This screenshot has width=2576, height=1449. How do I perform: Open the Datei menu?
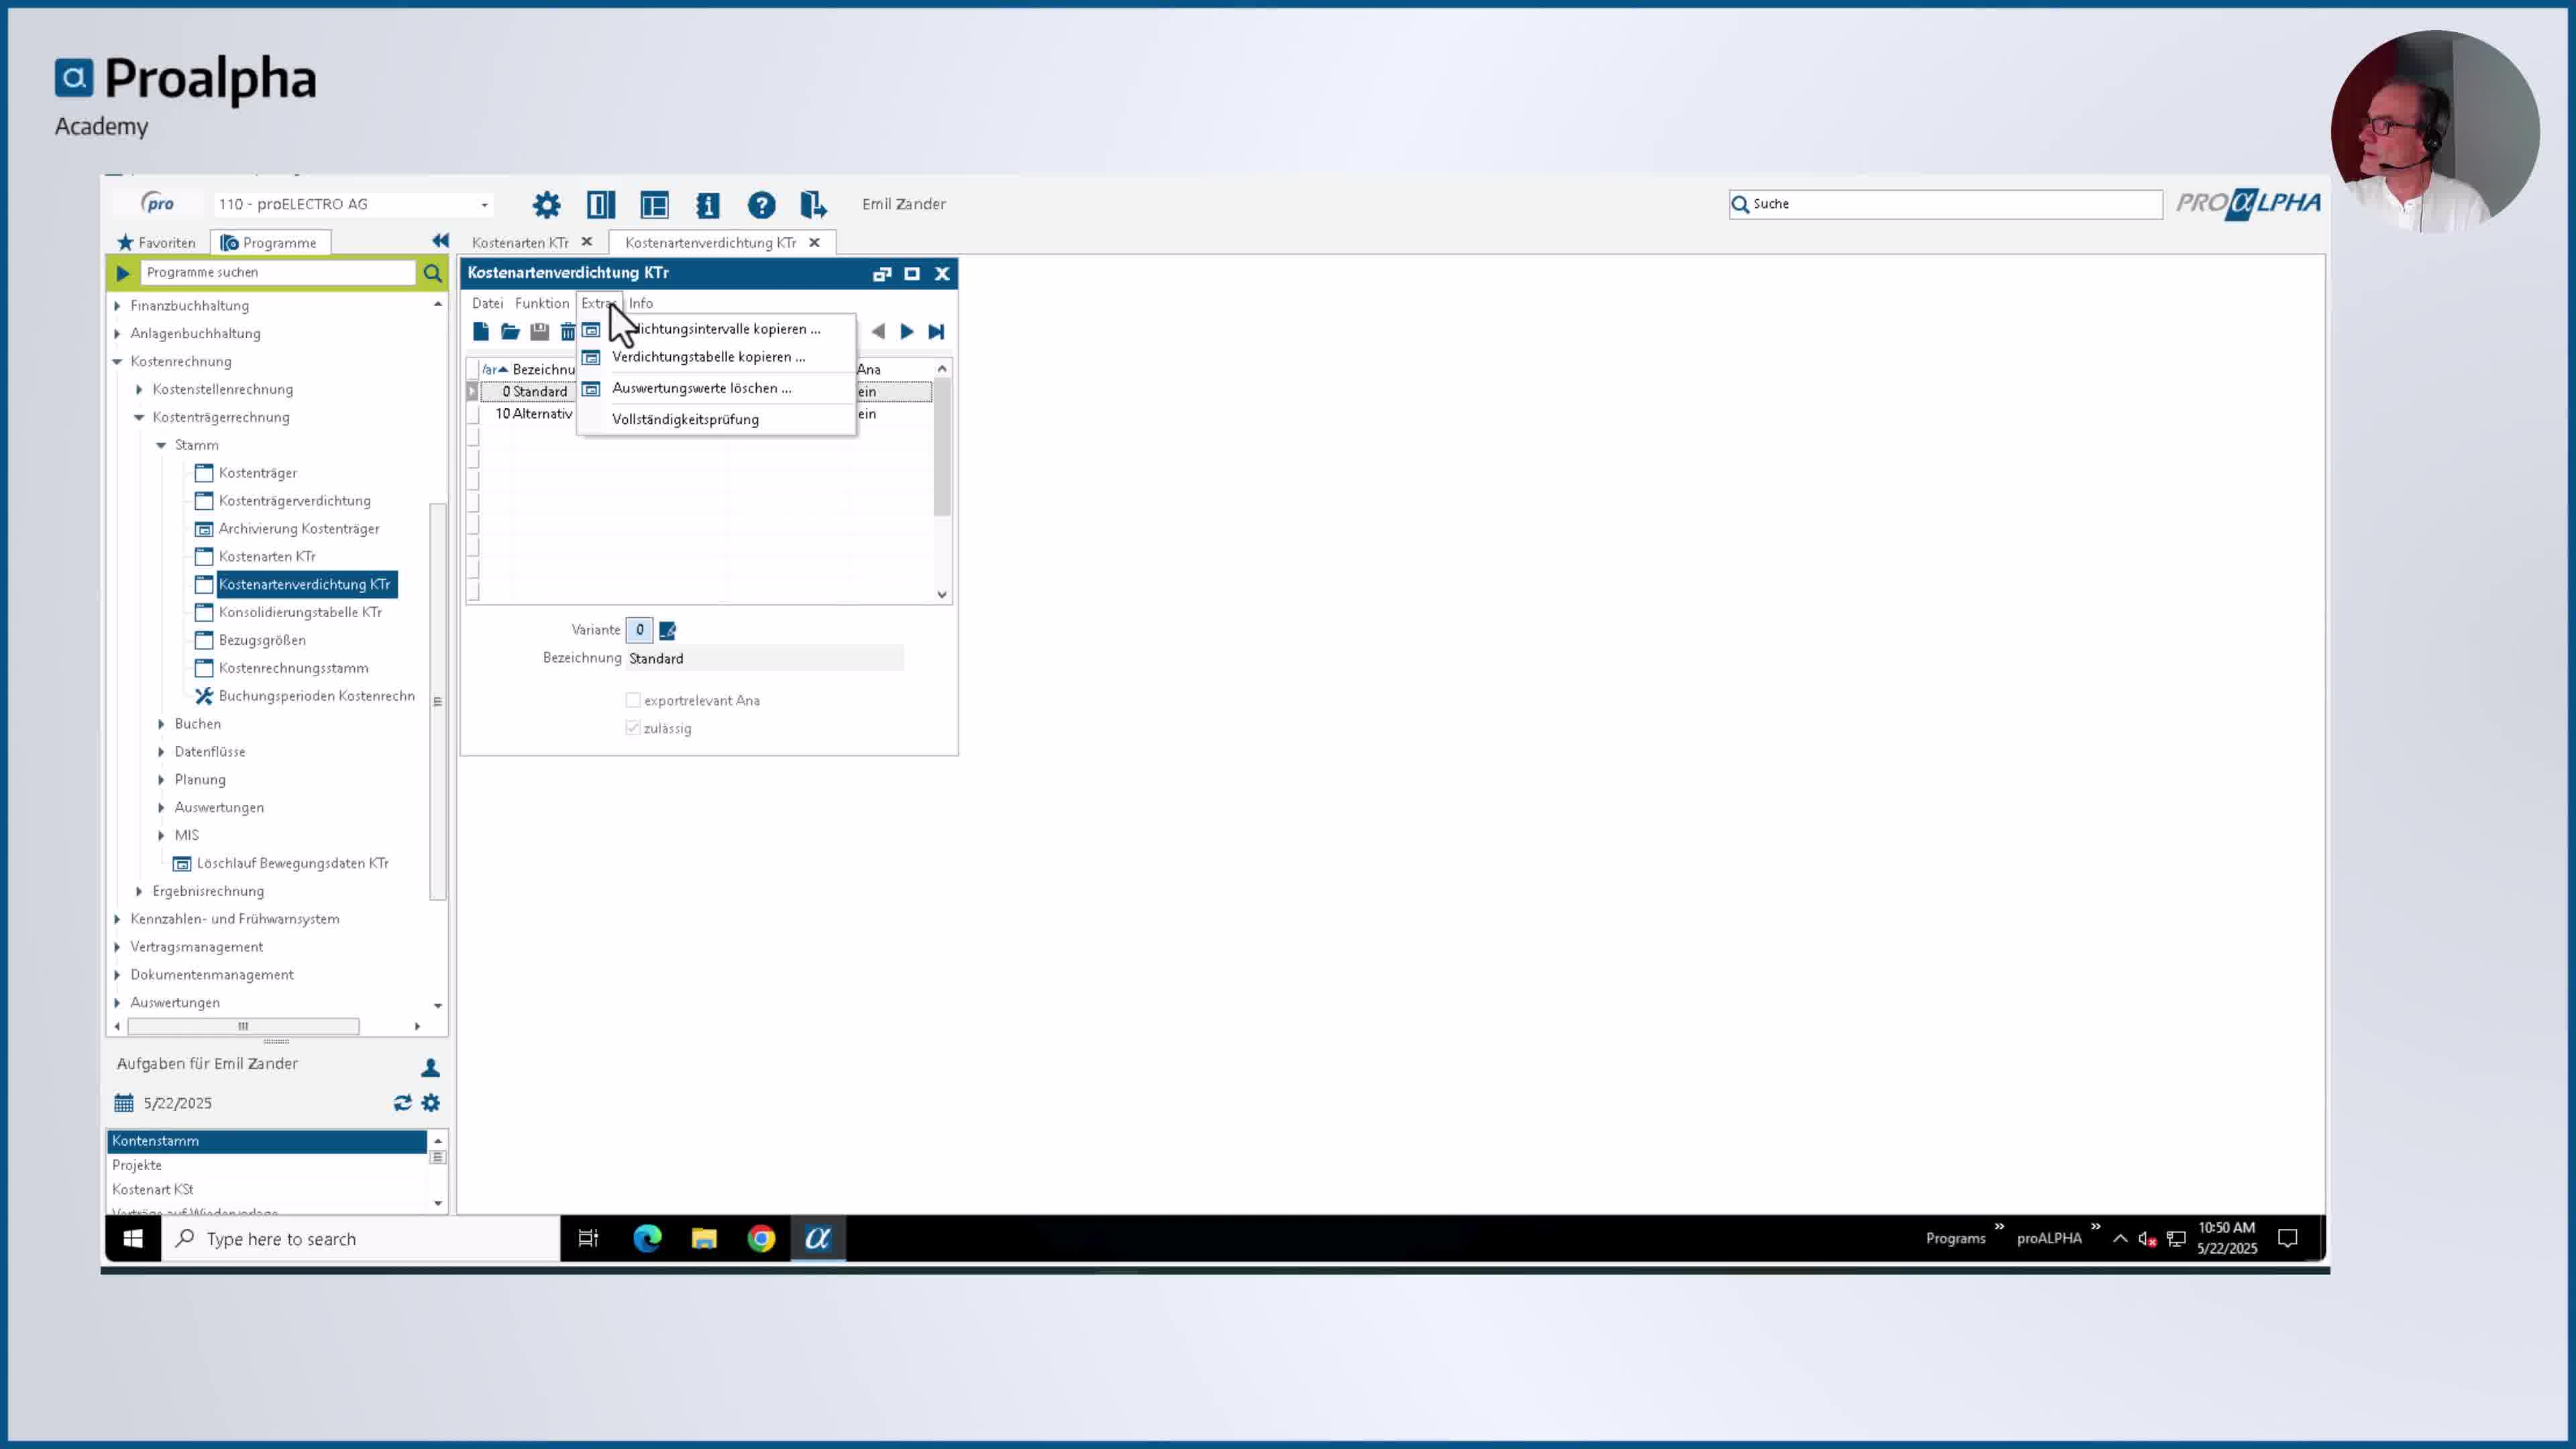[488, 303]
